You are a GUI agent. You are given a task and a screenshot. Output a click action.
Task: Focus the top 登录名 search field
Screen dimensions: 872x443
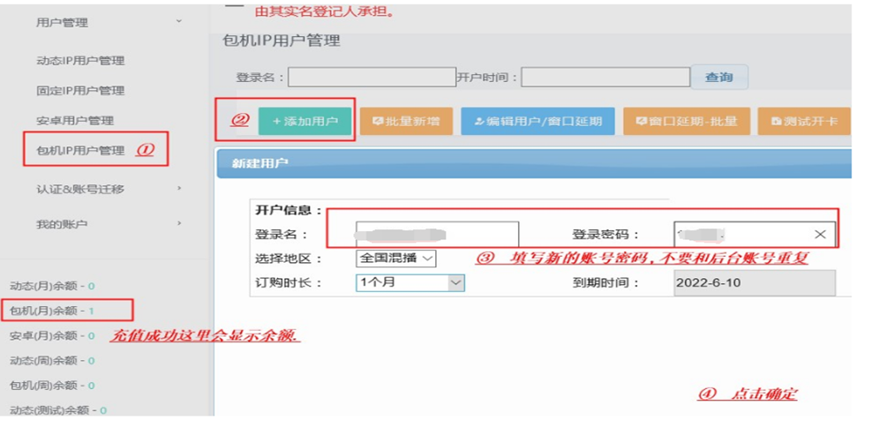(x=372, y=78)
